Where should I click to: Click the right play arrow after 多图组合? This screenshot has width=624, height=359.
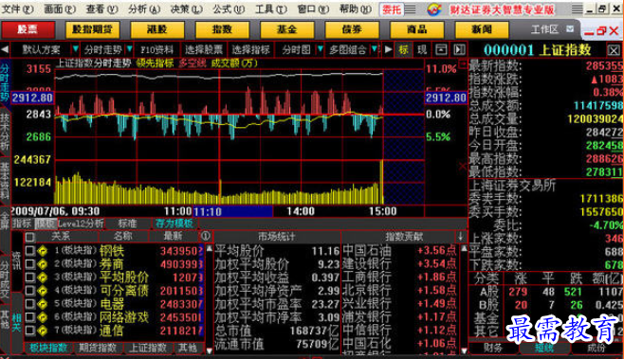(388, 49)
